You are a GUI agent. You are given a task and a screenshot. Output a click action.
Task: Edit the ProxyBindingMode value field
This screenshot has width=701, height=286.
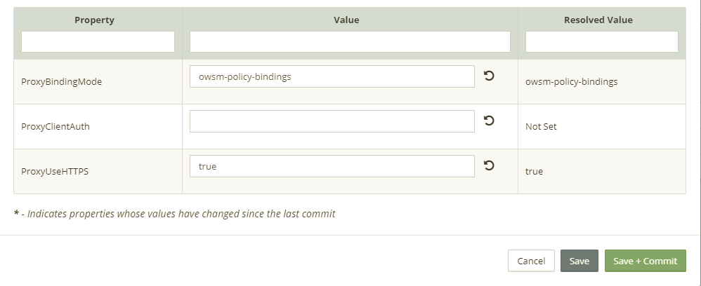(332, 76)
